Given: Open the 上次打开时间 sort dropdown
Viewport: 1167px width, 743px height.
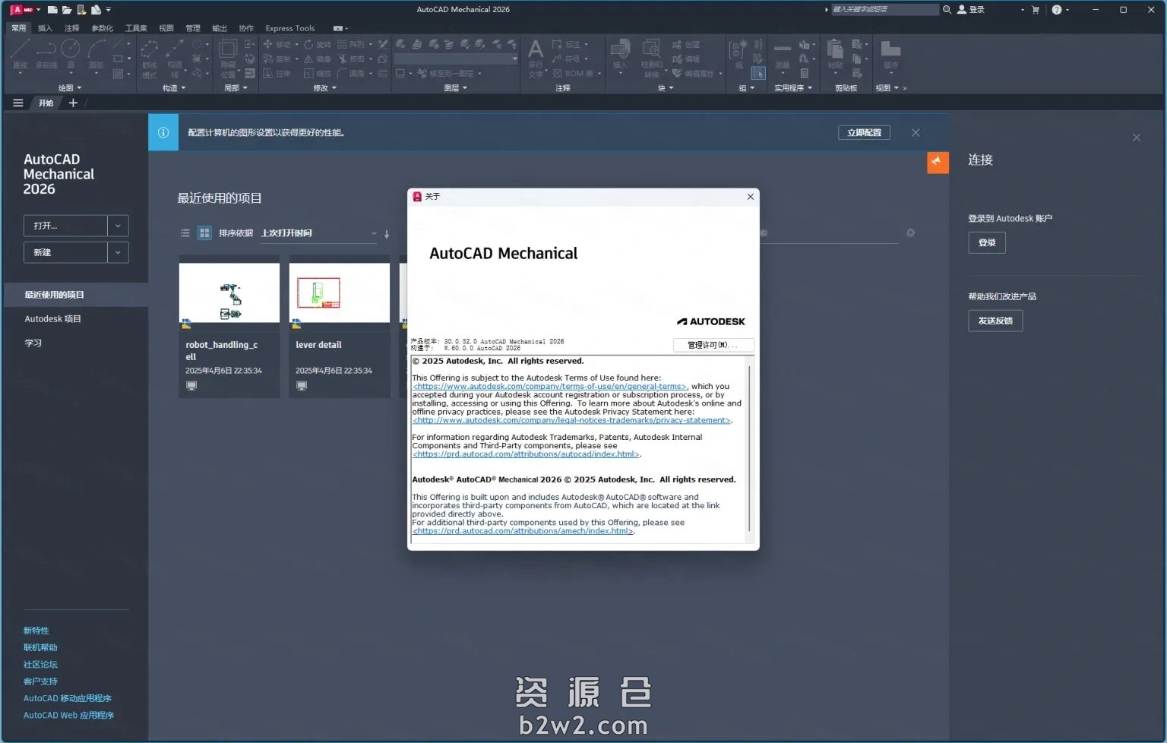Looking at the screenshot, I should click(x=374, y=233).
